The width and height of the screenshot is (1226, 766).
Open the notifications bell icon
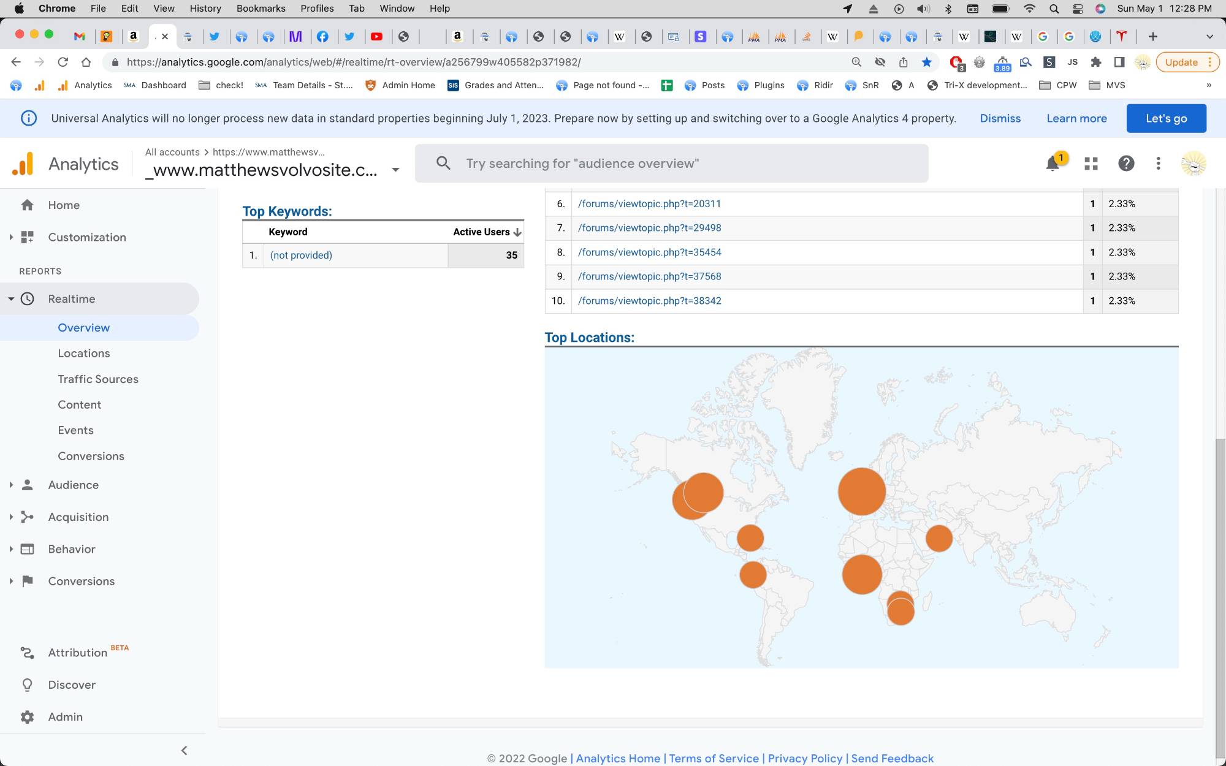coord(1053,164)
